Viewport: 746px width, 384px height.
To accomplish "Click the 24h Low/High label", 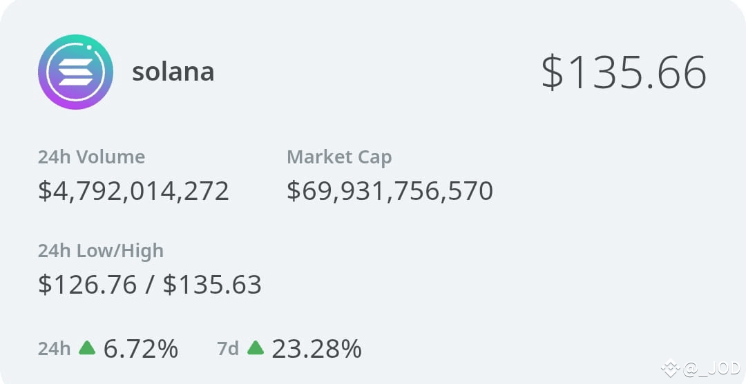I will (101, 251).
